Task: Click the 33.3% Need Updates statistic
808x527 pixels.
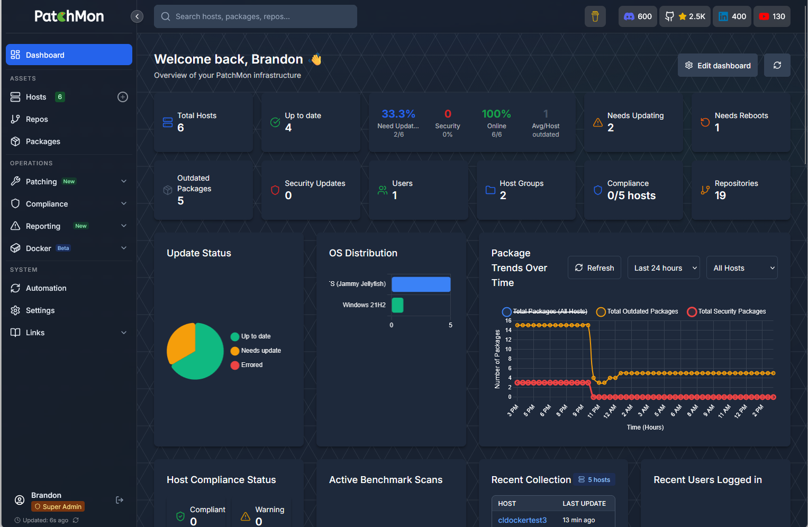Action: pos(398,123)
